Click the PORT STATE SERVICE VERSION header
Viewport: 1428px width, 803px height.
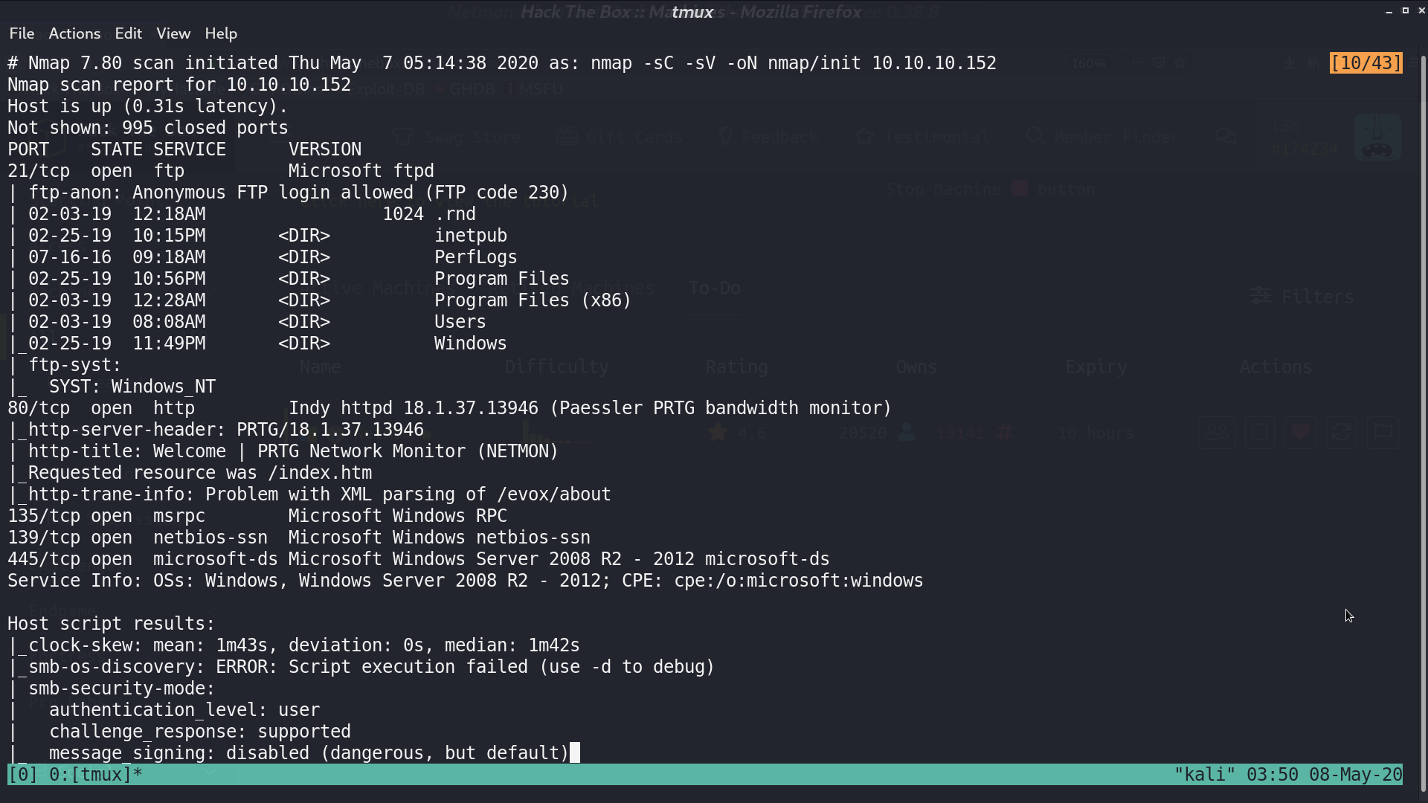(184, 149)
